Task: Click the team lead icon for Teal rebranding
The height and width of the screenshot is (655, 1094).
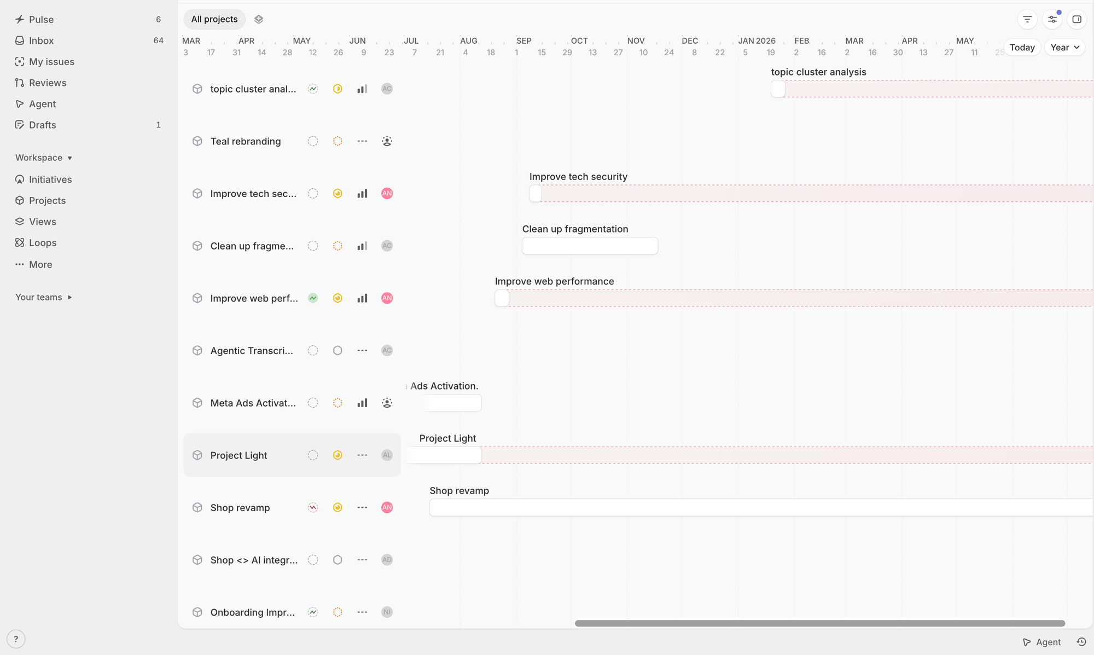Action: pyautogui.click(x=387, y=141)
